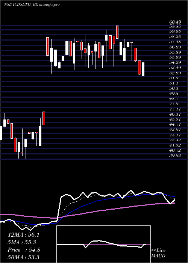Click the 55.89 price axis label
The image size is (188, 263).
coord(175,52)
